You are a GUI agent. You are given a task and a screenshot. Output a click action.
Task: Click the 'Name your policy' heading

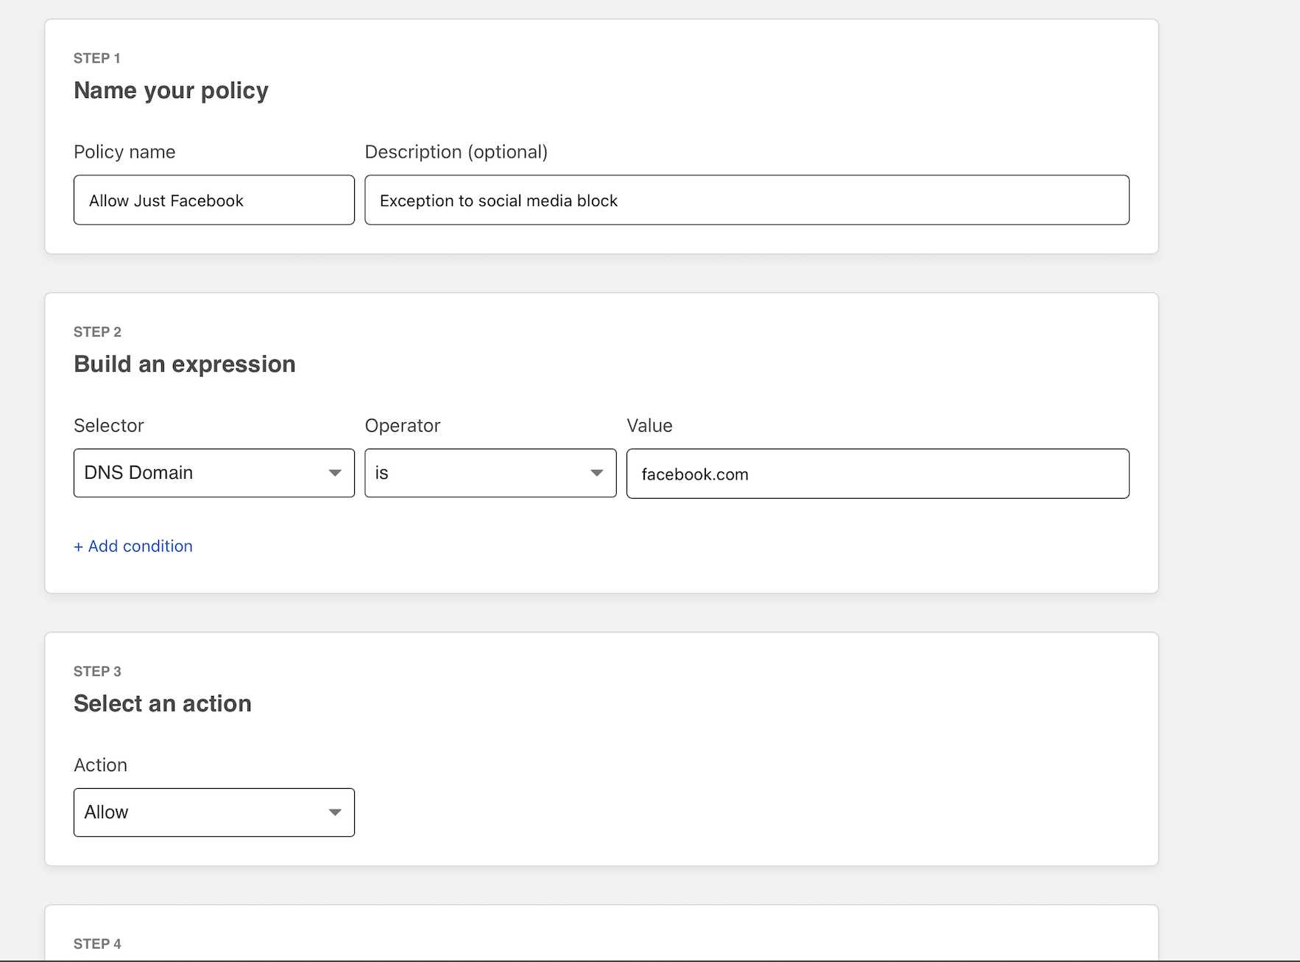(x=171, y=91)
